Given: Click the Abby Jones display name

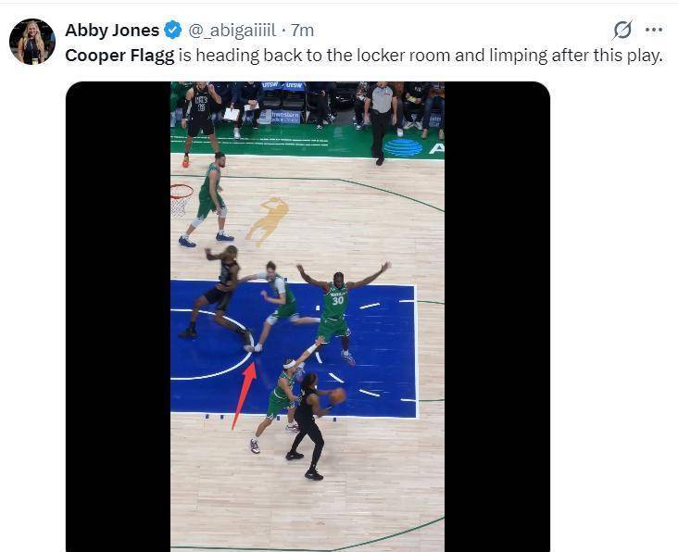Looking at the screenshot, I should point(112,31).
